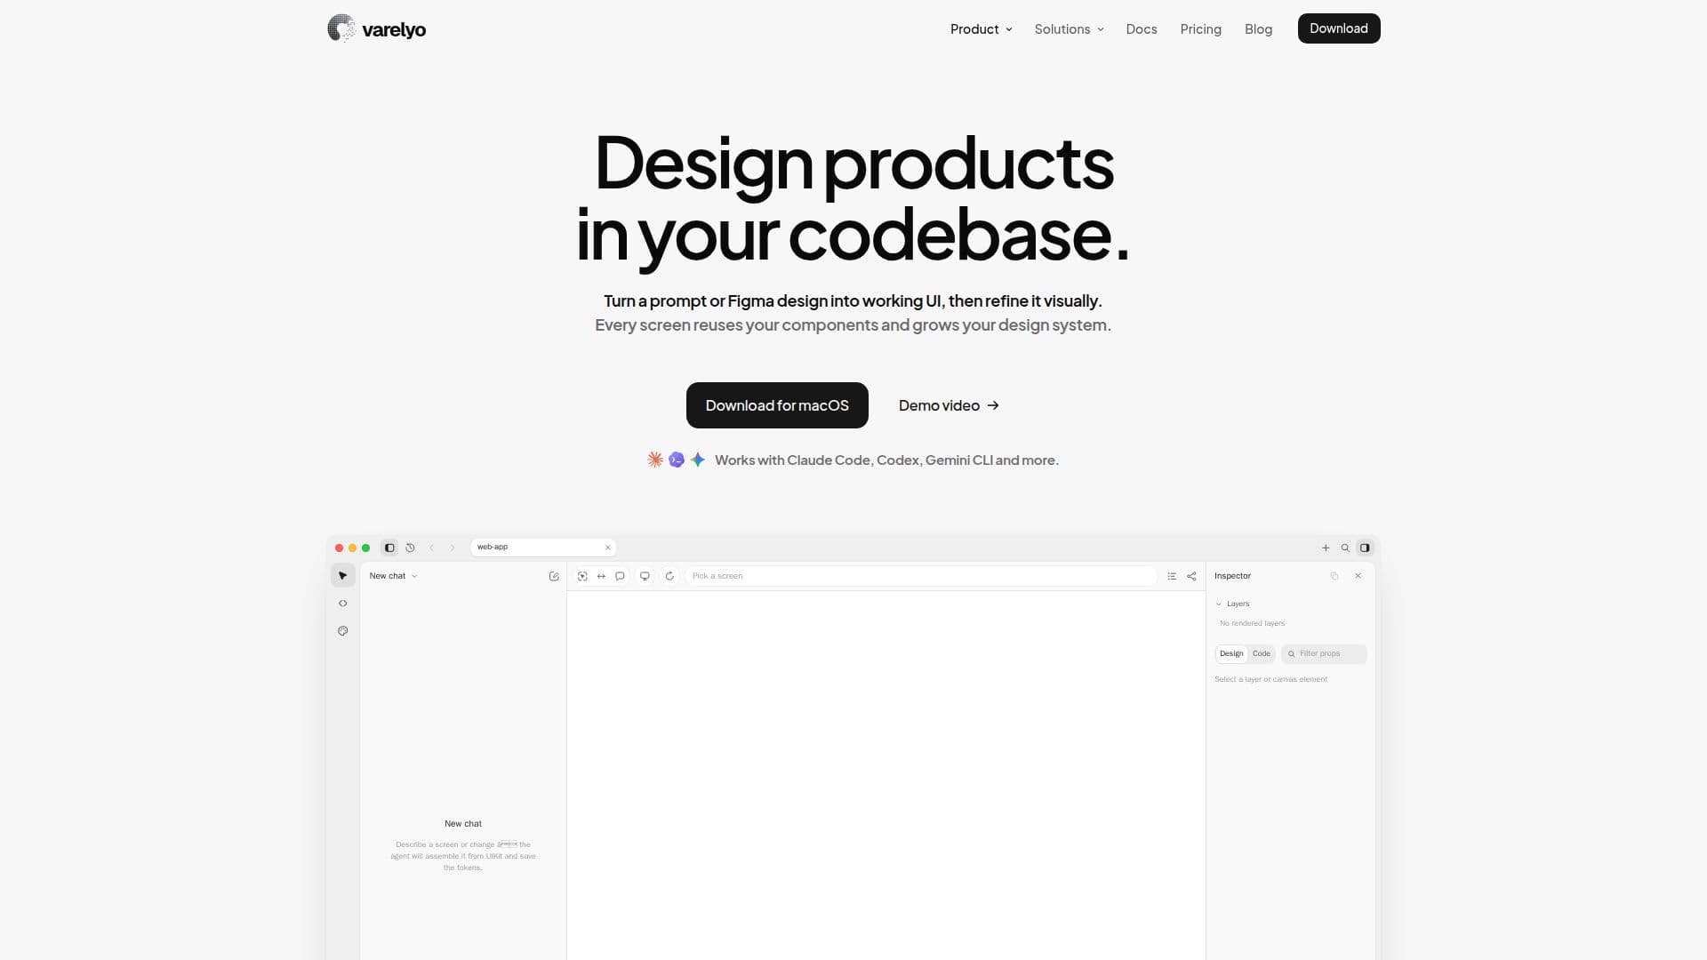This screenshot has width=1707, height=960.
Task: Open the New chat dropdown
Action: [x=393, y=576]
